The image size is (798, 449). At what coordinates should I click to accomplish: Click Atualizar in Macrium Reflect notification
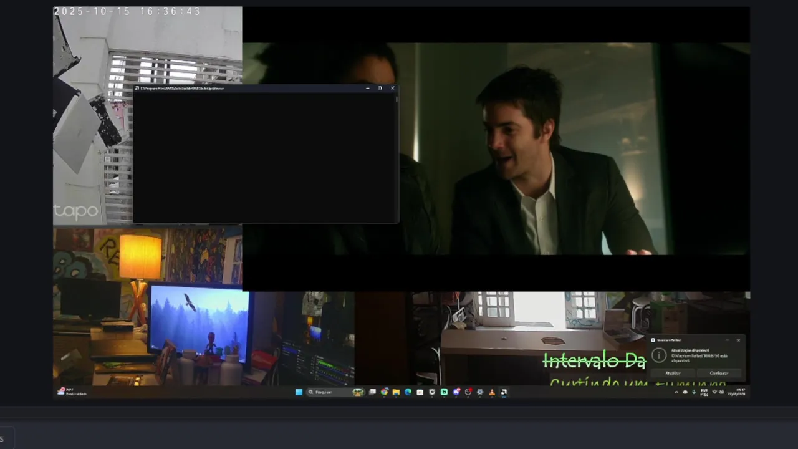[673, 373]
